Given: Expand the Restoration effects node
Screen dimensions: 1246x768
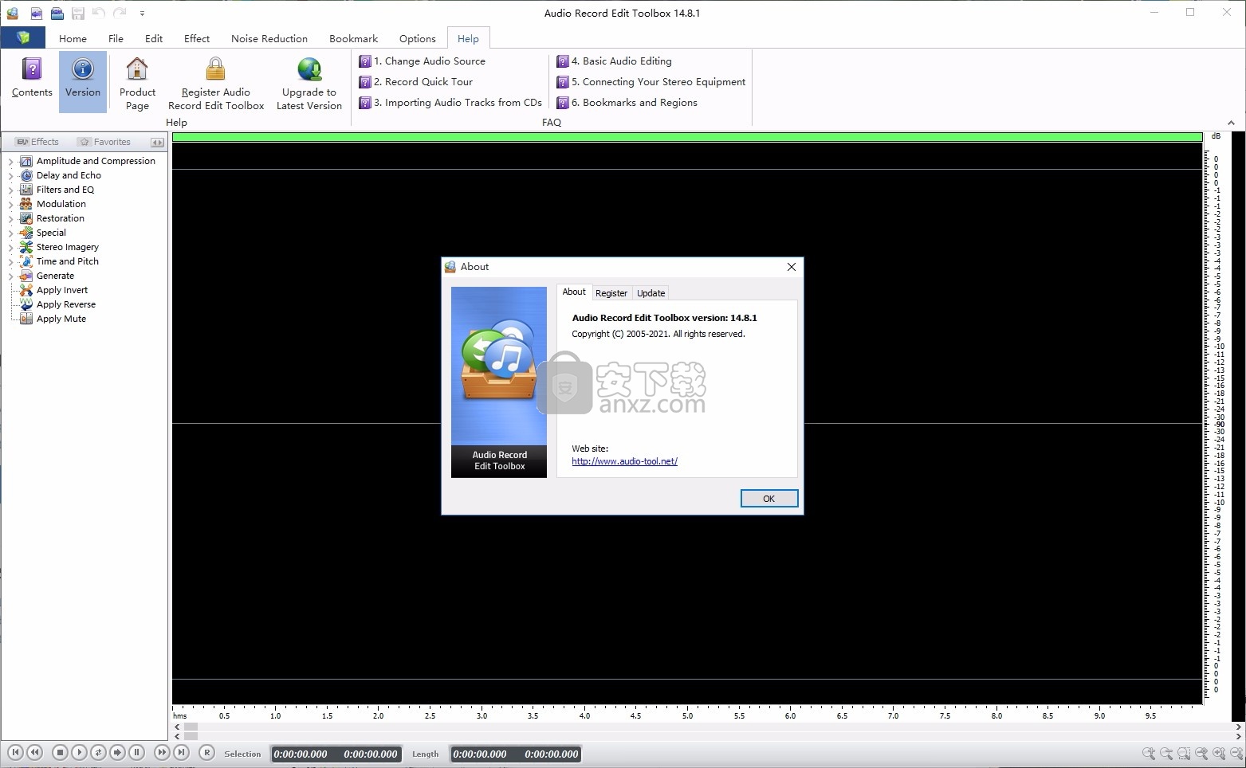Looking at the screenshot, I should coord(11,218).
